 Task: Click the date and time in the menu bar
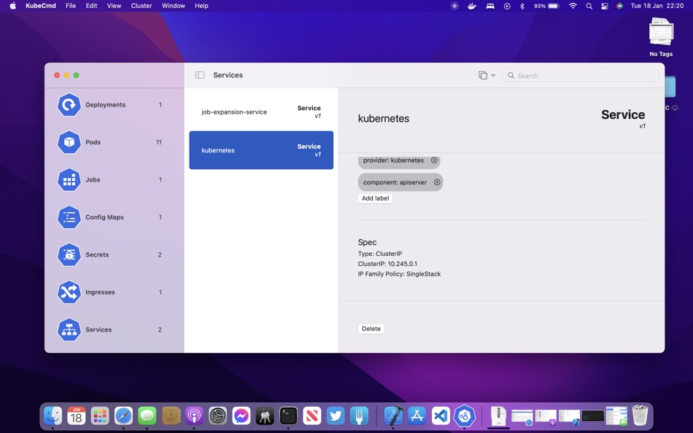tap(657, 6)
